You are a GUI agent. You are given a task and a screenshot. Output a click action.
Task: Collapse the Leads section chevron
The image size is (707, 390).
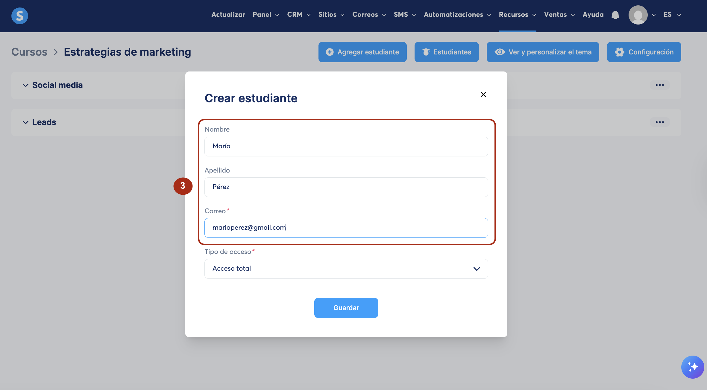(26, 122)
